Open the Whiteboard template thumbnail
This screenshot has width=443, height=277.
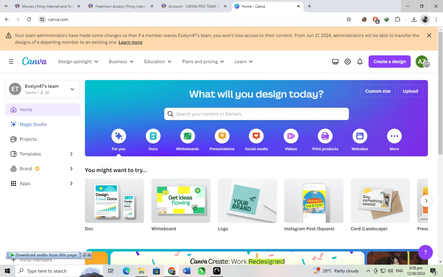point(181,201)
